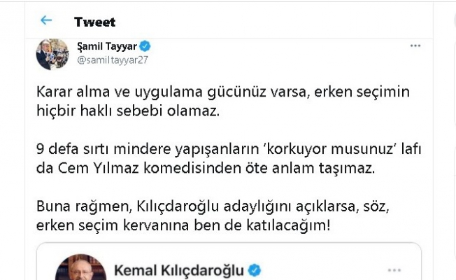Click the verified badge next to Şamil Tayyar
The height and width of the screenshot is (280, 456).
(x=145, y=46)
